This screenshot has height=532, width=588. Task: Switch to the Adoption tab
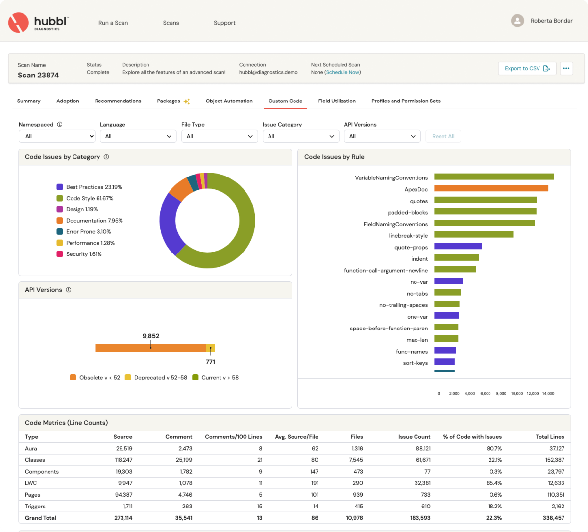[x=68, y=101]
